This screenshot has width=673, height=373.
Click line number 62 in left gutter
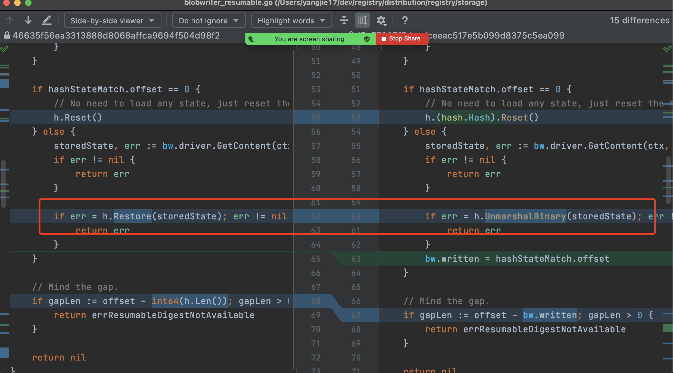(316, 216)
